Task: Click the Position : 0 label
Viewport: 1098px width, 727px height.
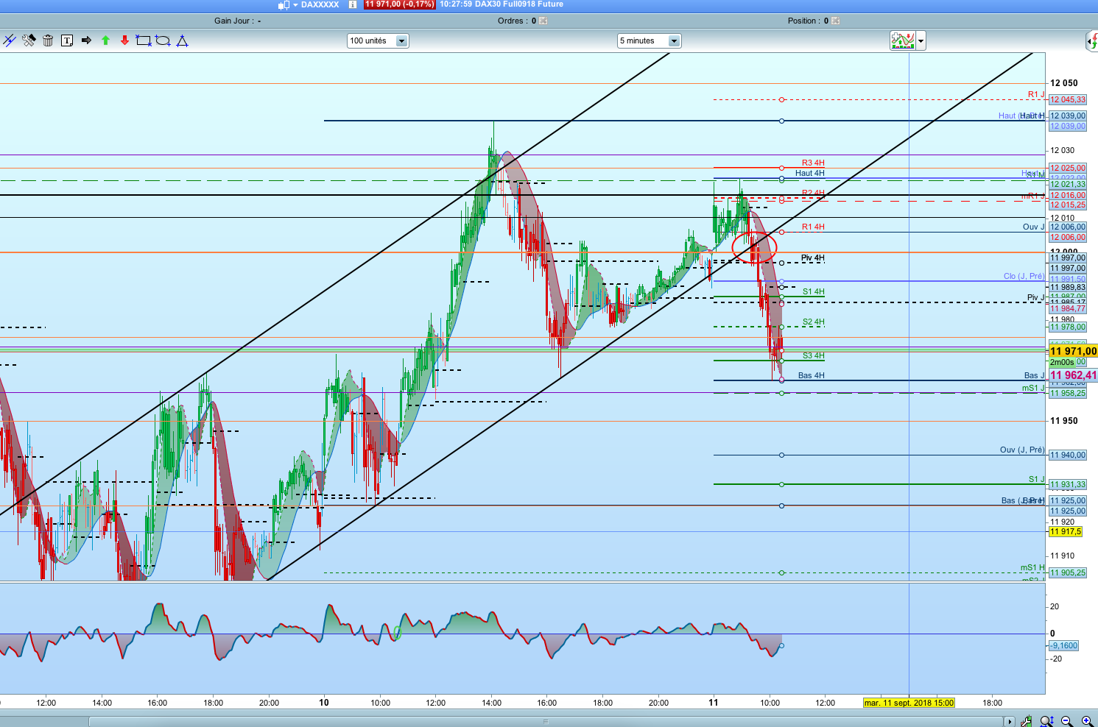Action: point(808,21)
